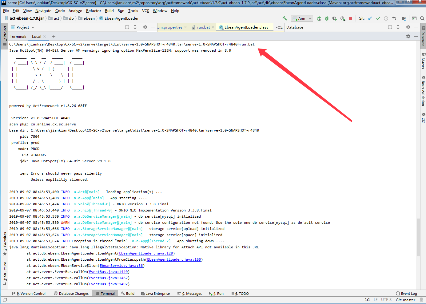Run the app using the green run icon
Screen dimensions: 426x304
(318, 18)
